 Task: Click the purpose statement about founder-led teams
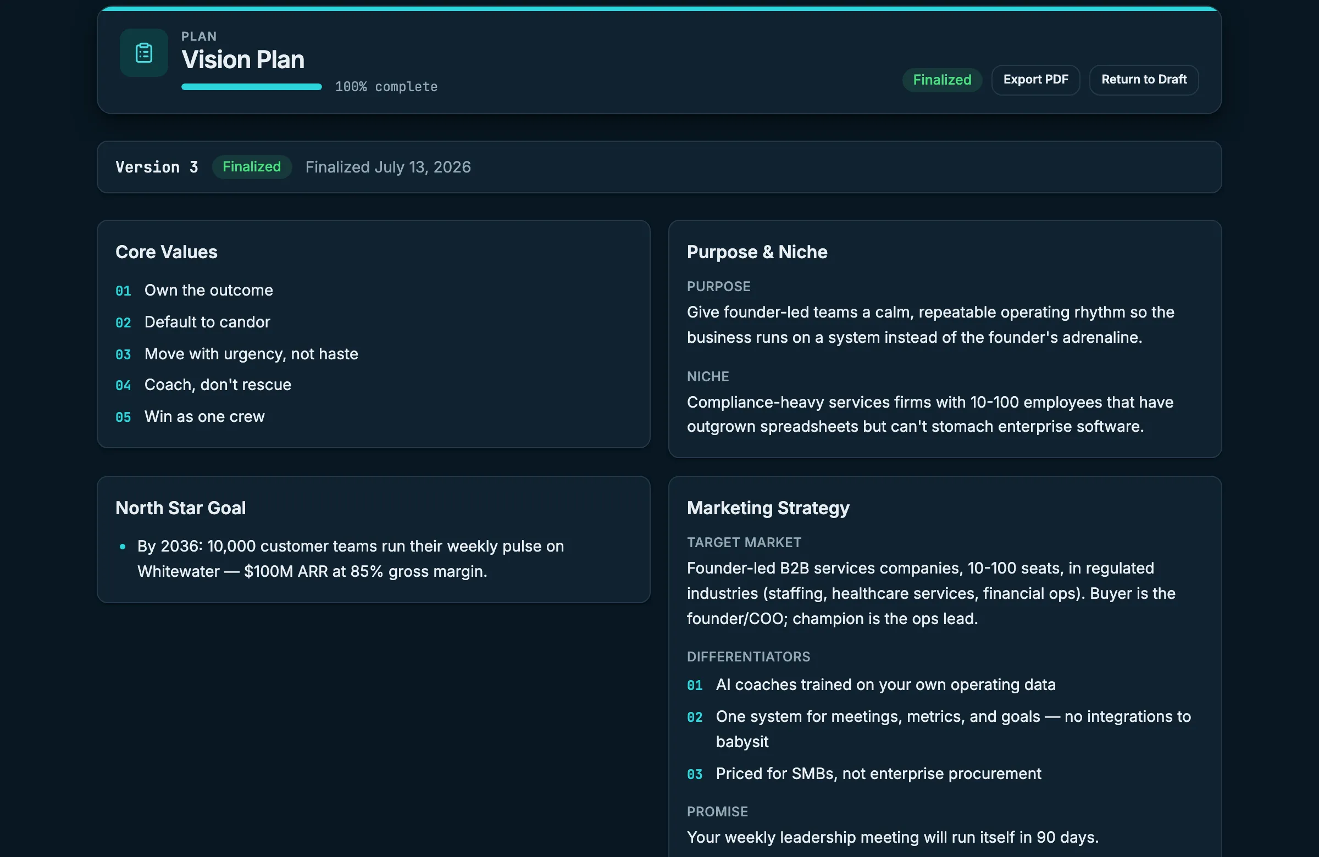(930, 325)
